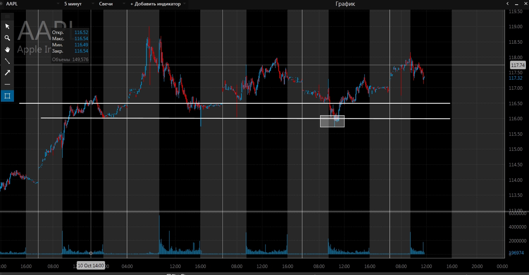This screenshot has width=529, height=275.
Task: Click the "10 Oct 14:00" time marker label
Action: click(91, 266)
